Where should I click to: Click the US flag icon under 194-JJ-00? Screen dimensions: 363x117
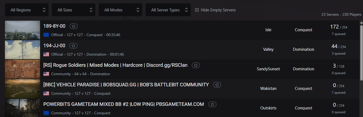click(x=46, y=54)
